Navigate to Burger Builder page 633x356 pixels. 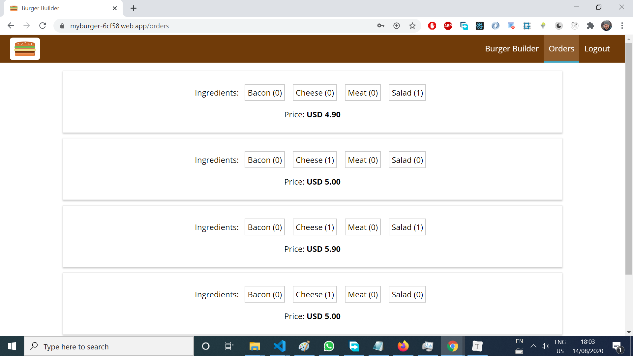(x=512, y=48)
